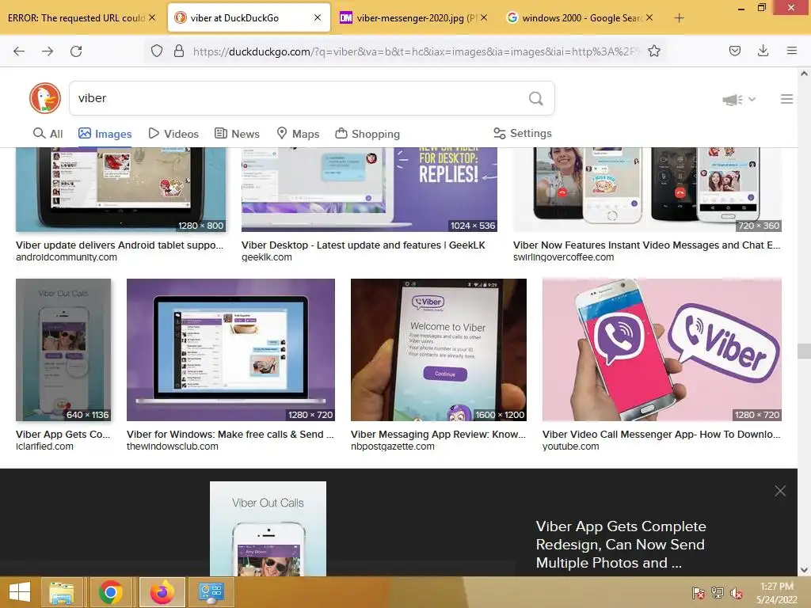The height and width of the screenshot is (608, 811).
Task: Close the image detail panel
Action: [x=780, y=491]
